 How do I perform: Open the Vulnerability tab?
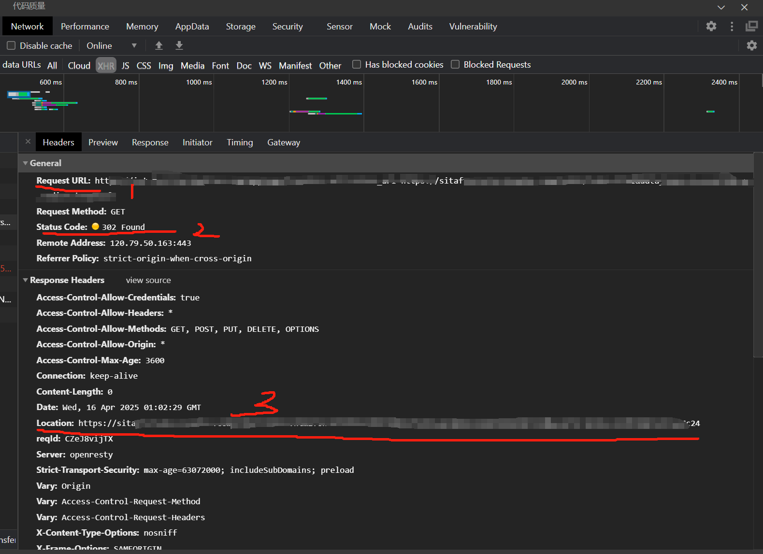coord(473,27)
